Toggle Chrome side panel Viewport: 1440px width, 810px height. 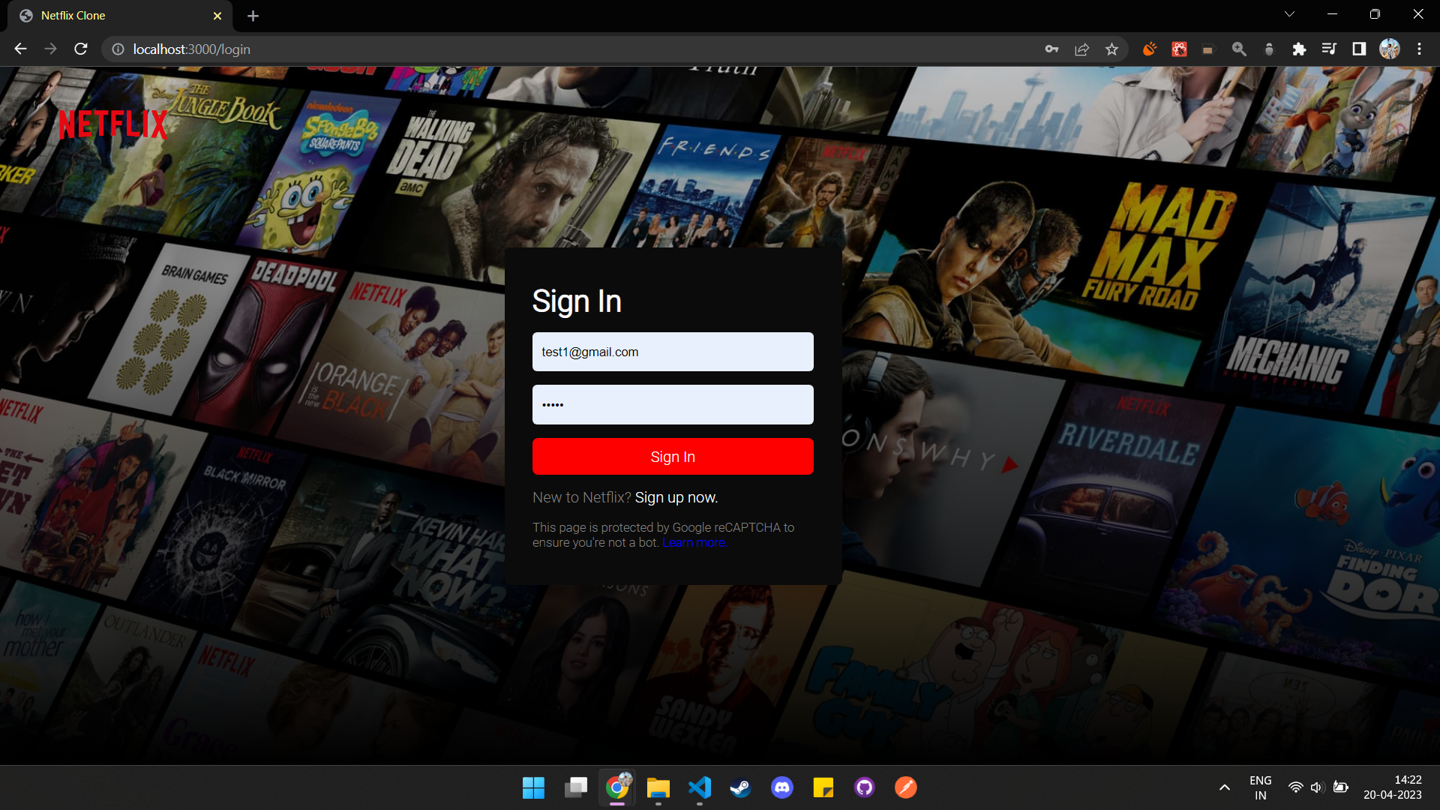point(1359,49)
